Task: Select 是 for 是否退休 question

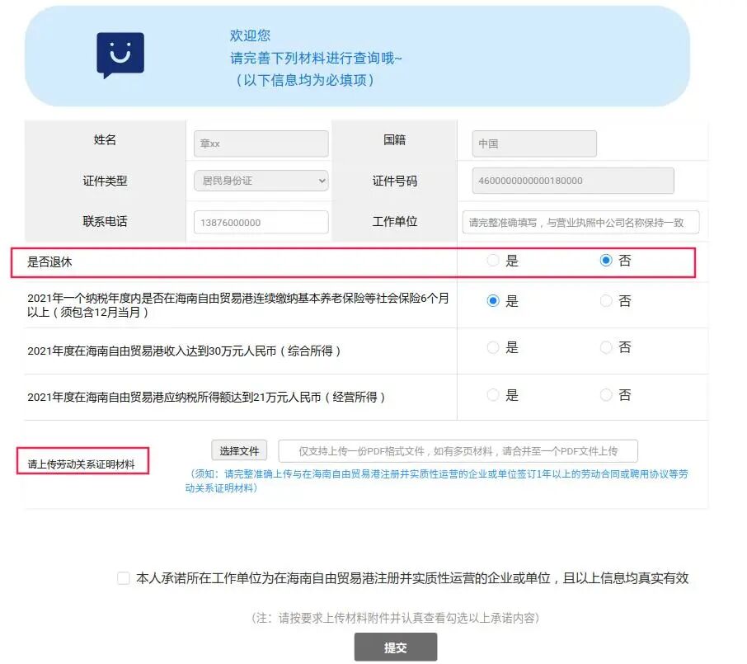Action: tap(494, 259)
